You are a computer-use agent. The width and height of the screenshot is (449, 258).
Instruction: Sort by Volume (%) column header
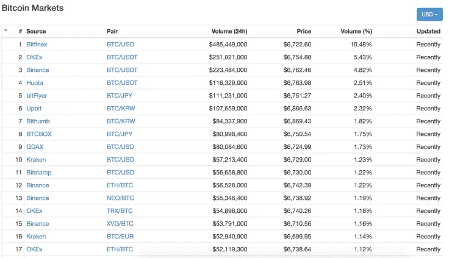point(356,32)
